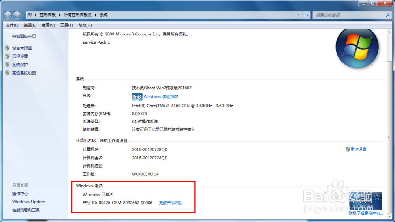Click the Windows 已激活 status text

[98, 195]
